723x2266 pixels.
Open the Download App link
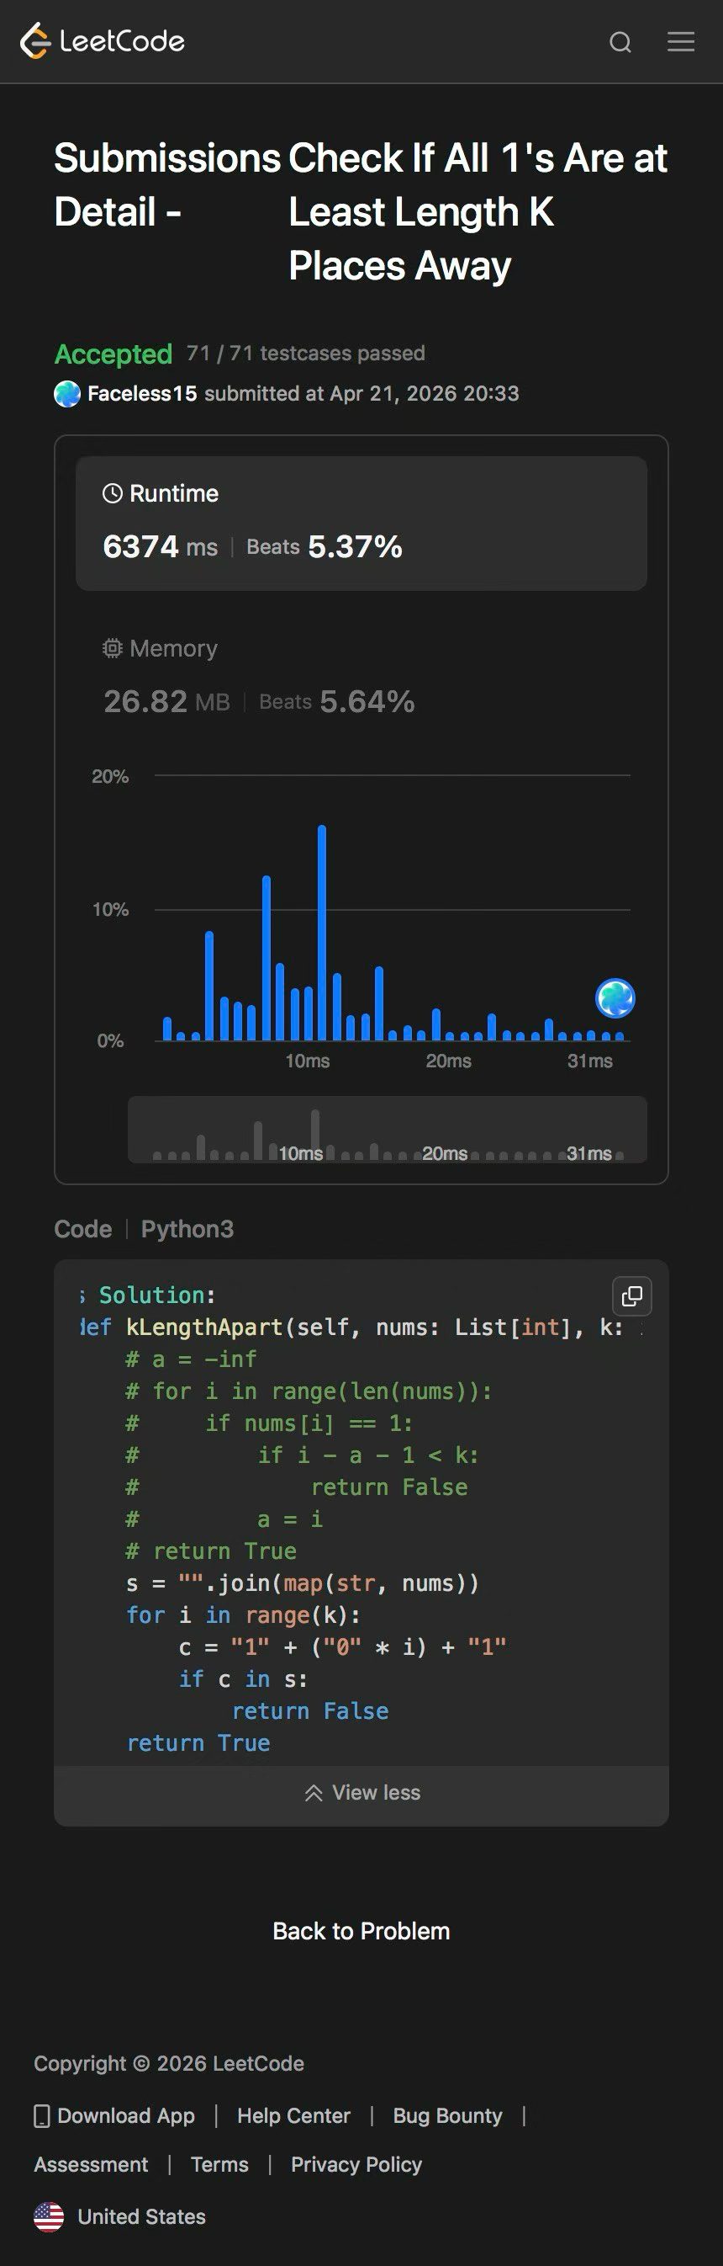click(x=114, y=2115)
